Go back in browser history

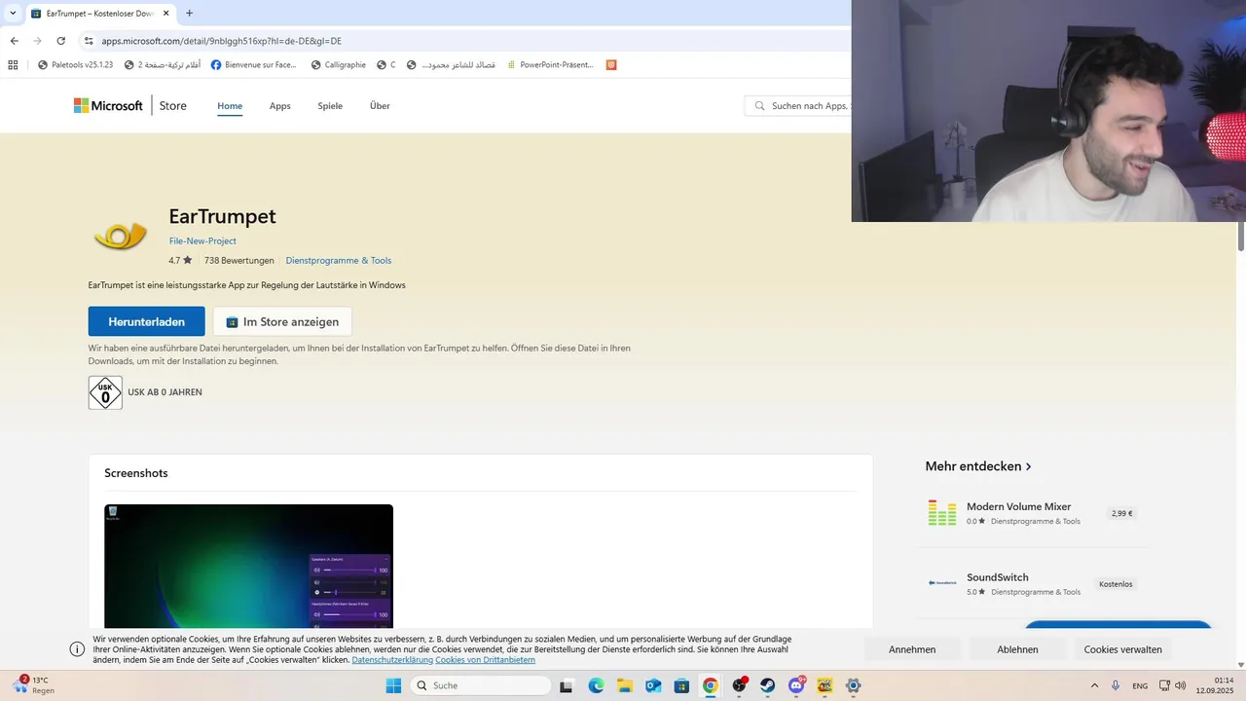click(x=14, y=41)
